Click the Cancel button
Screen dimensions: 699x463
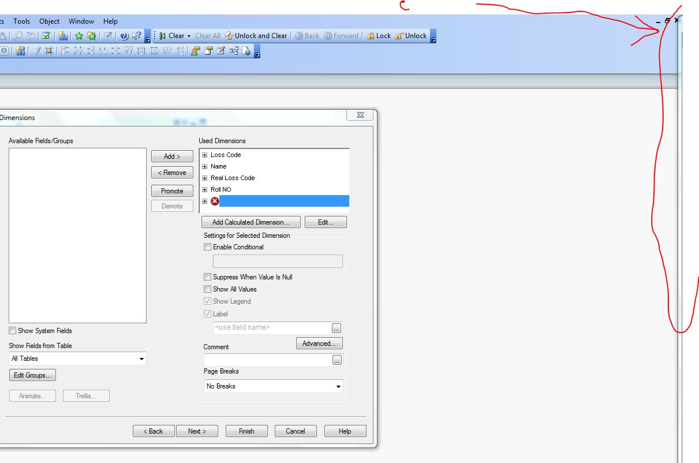click(x=296, y=431)
